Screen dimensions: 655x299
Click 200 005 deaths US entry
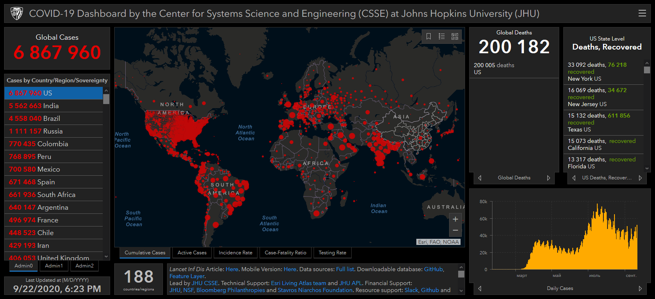[x=514, y=68]
